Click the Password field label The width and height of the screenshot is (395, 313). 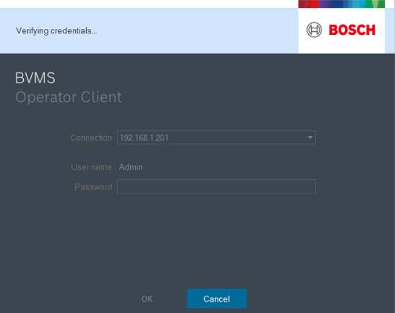(x=93, y=187)
